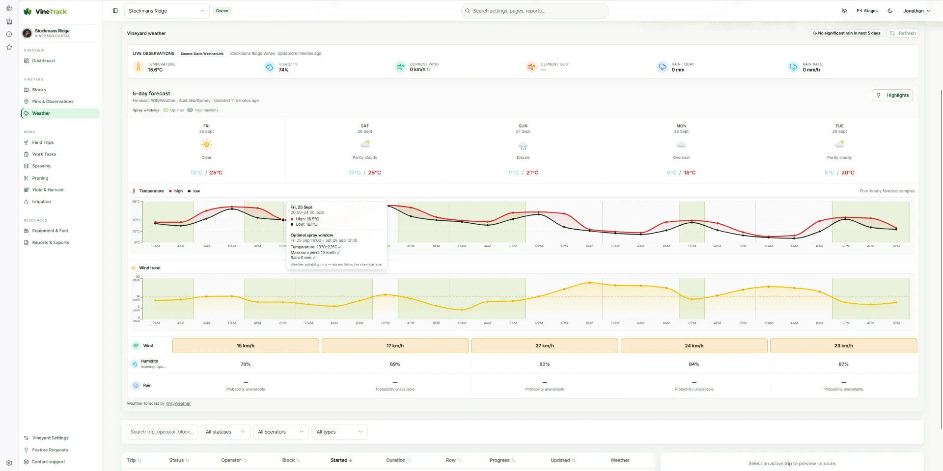The image size is (943, 471).
Task: Click the current wind icon
Action: [x=400, y=67]
